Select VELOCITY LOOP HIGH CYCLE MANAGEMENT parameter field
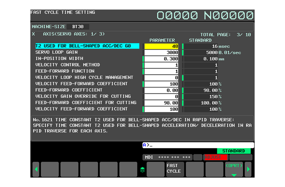The image size is (285, 187). pos(161,78)
